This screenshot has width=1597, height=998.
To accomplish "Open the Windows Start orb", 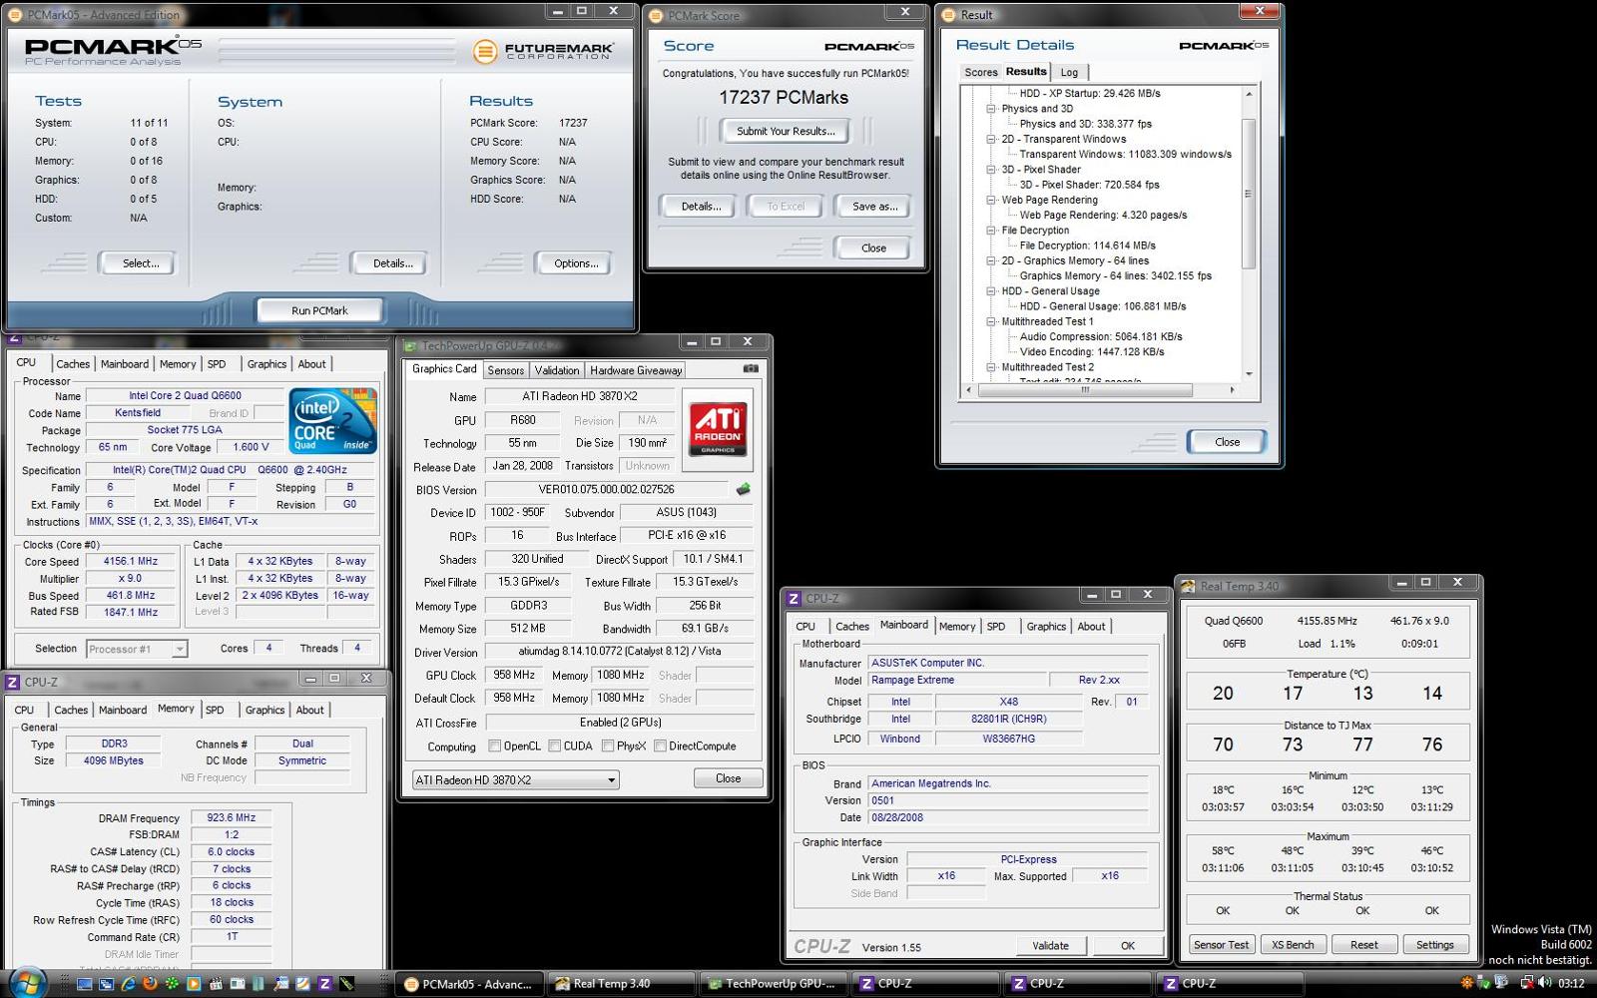I will (x=28, y=983).
